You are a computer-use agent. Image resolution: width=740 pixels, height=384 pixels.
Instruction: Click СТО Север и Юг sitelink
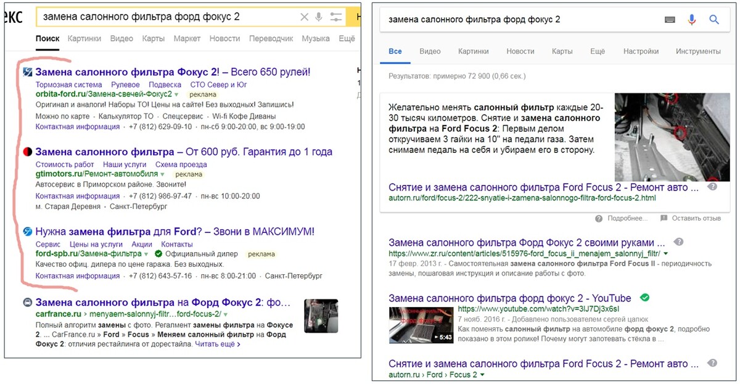click(x=218, y=84)
